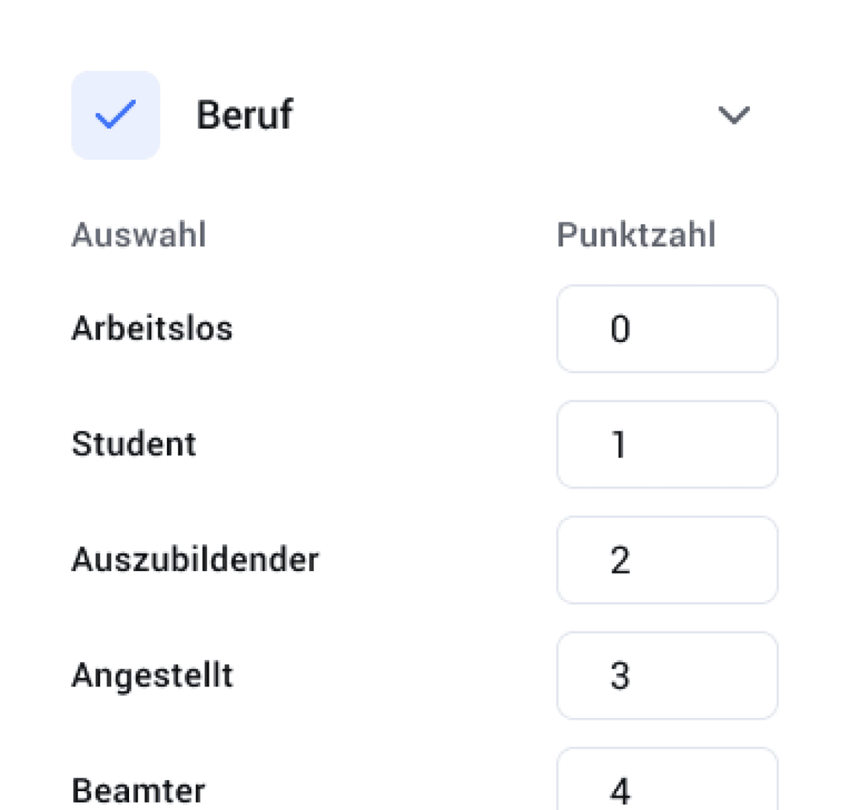Click the Beamter answer label
850x810 pixels.
click(139, 790)
